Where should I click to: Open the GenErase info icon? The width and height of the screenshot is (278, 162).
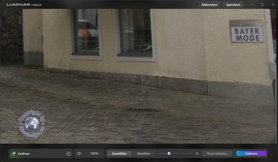69,154
